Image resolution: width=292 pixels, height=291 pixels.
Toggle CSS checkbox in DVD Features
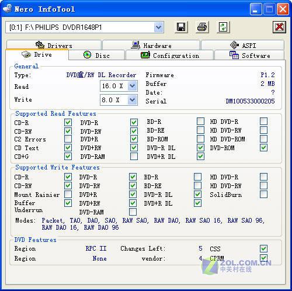263,248
